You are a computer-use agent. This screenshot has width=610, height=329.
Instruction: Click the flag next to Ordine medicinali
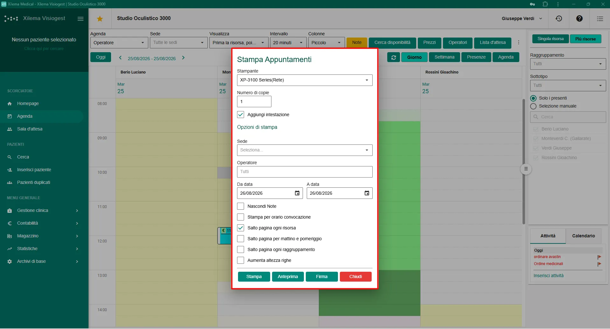599,264
